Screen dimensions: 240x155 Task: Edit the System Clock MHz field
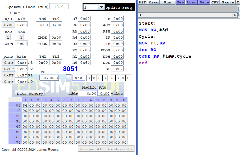59,7
